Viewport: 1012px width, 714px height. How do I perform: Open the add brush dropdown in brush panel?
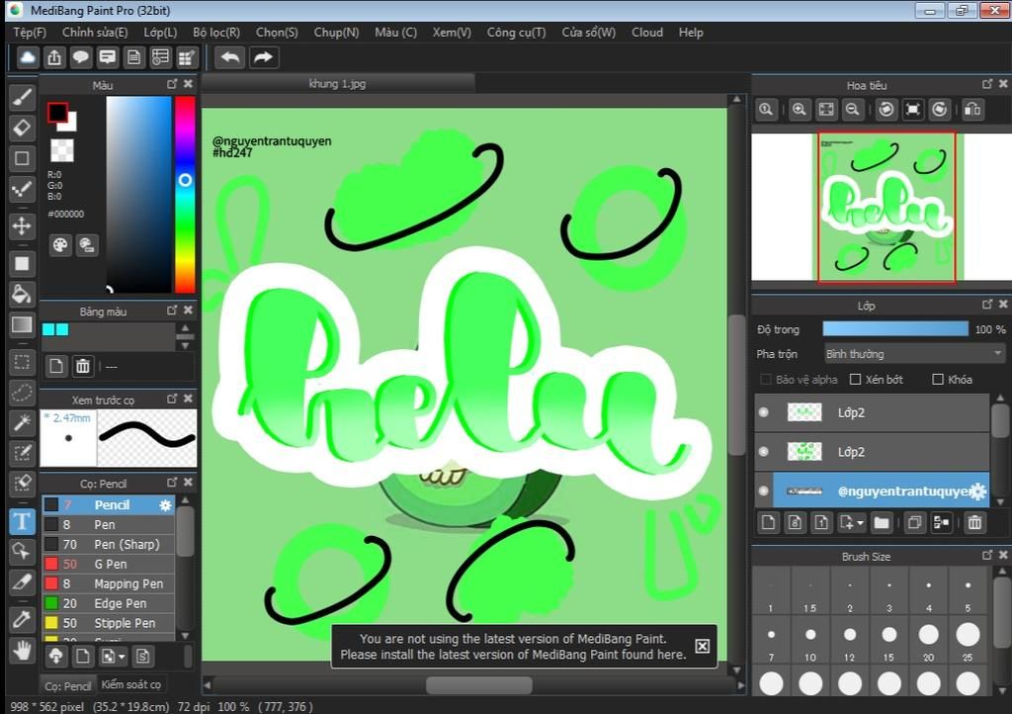click(122, 658)
